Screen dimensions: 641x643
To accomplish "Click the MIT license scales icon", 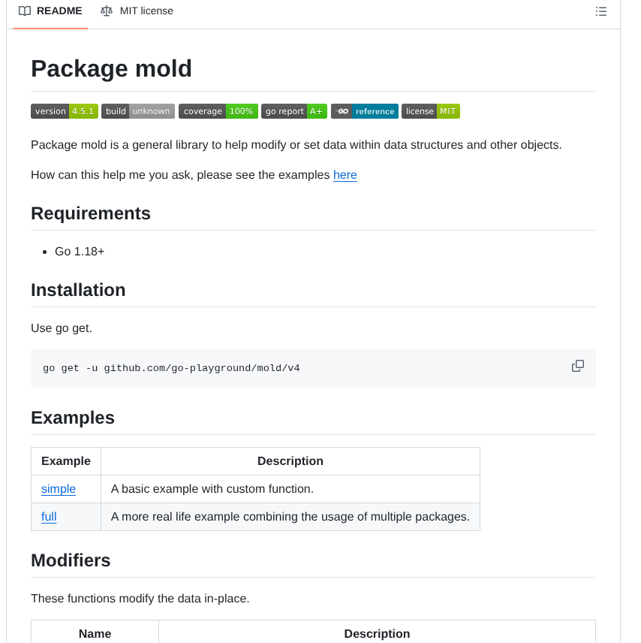I will point(106,11).
